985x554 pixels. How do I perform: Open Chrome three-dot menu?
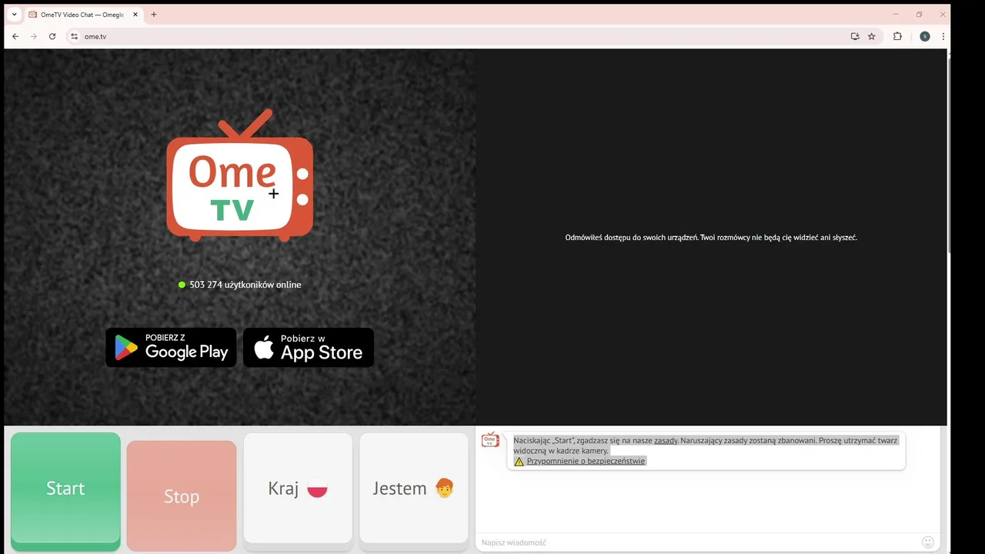943,36
